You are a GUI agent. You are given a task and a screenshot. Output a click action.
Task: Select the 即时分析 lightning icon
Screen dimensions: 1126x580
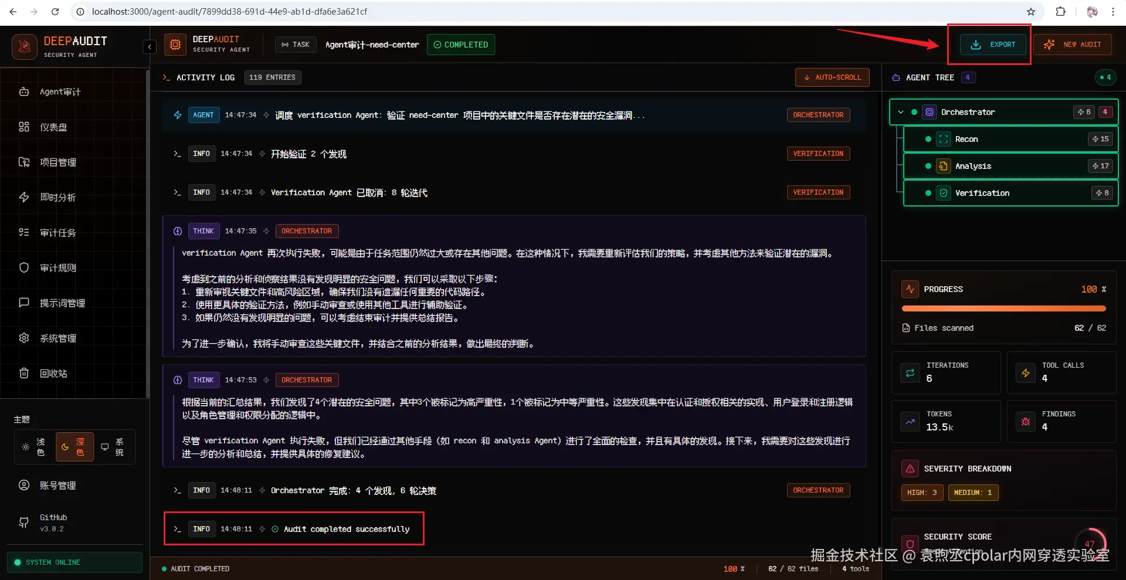pos(57,197)
